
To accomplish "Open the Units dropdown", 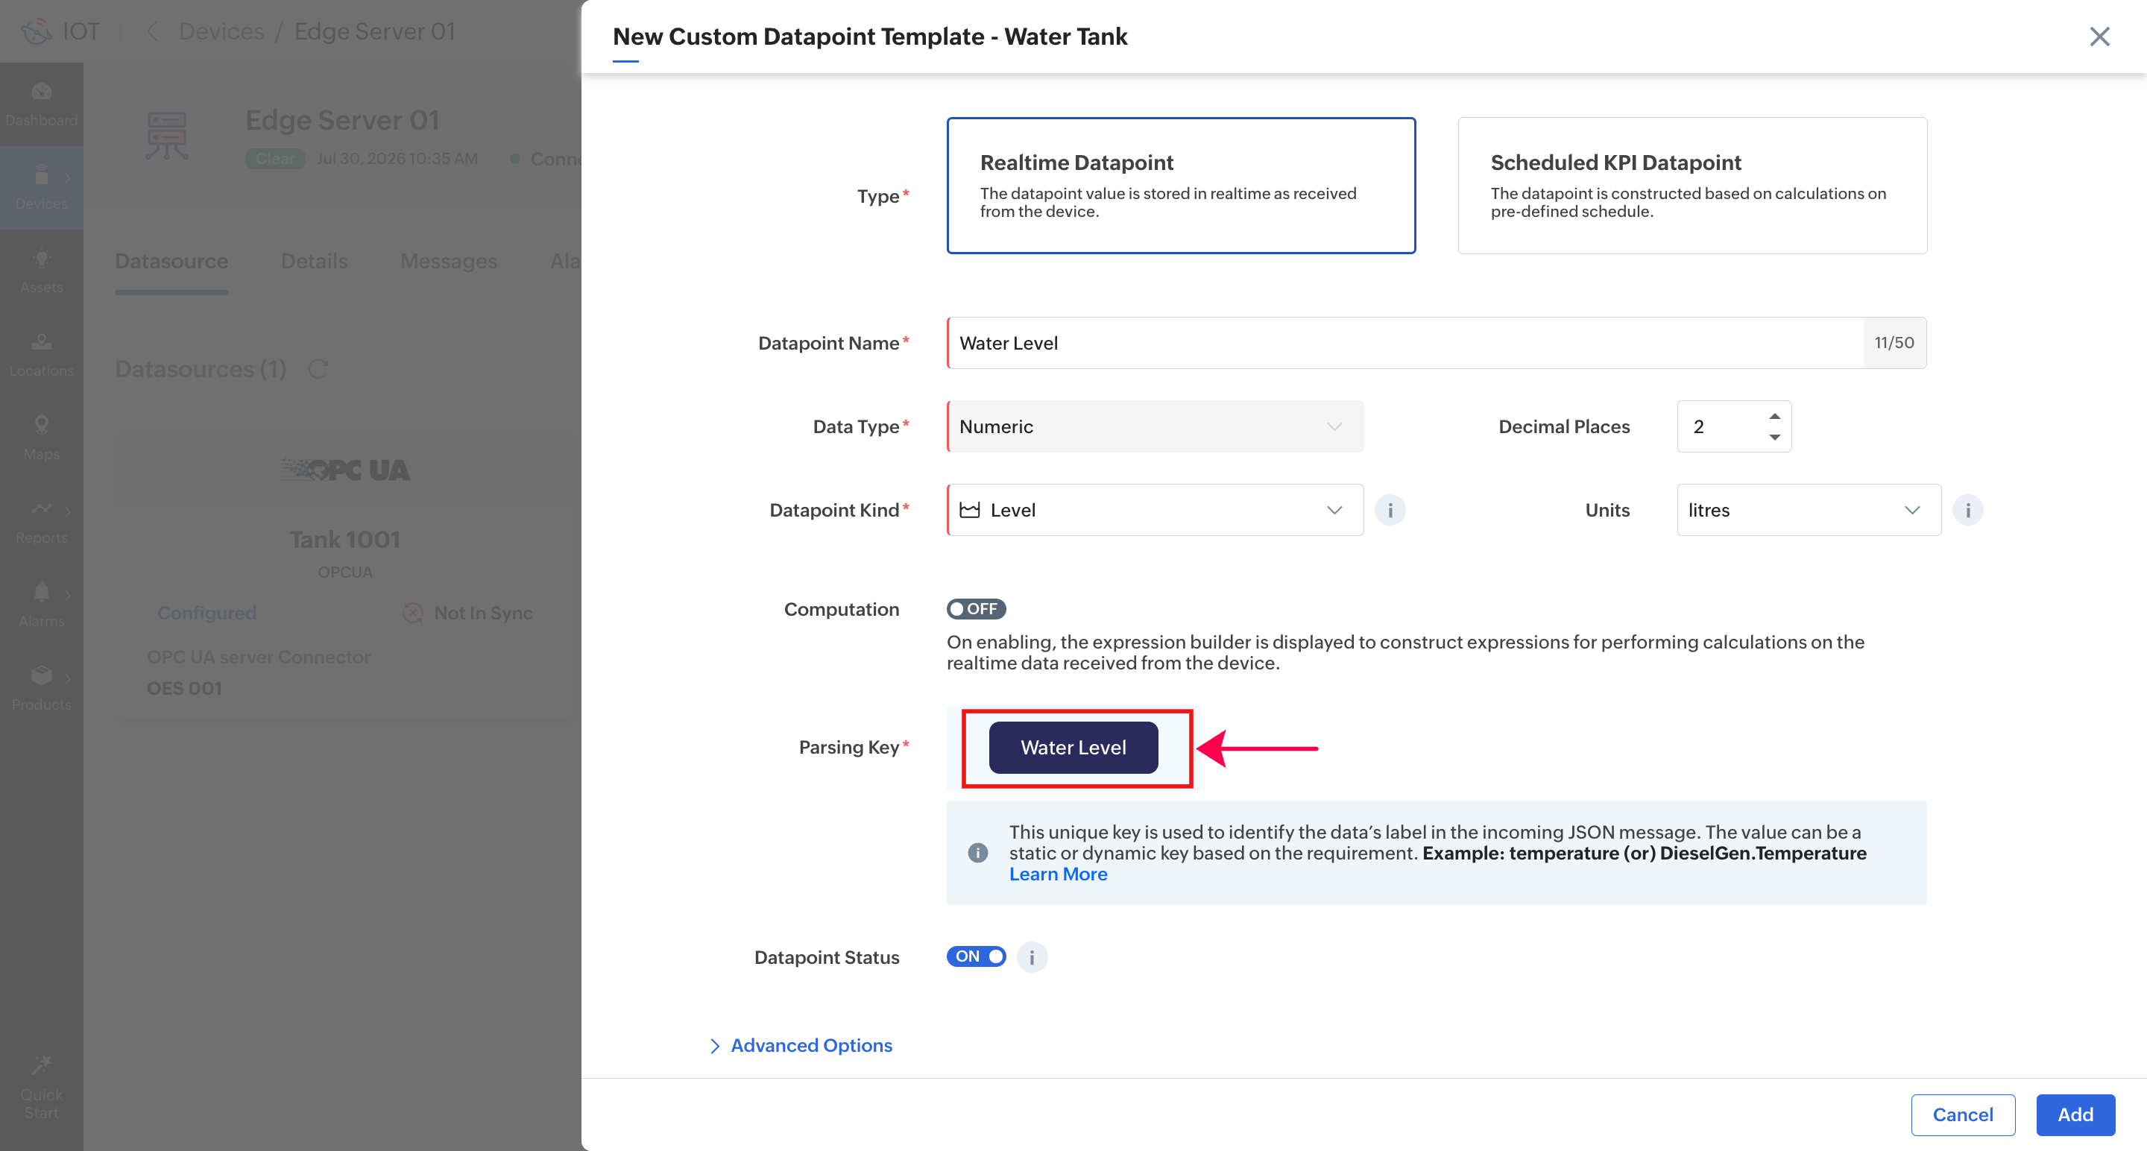I will tap(1808, 509).
